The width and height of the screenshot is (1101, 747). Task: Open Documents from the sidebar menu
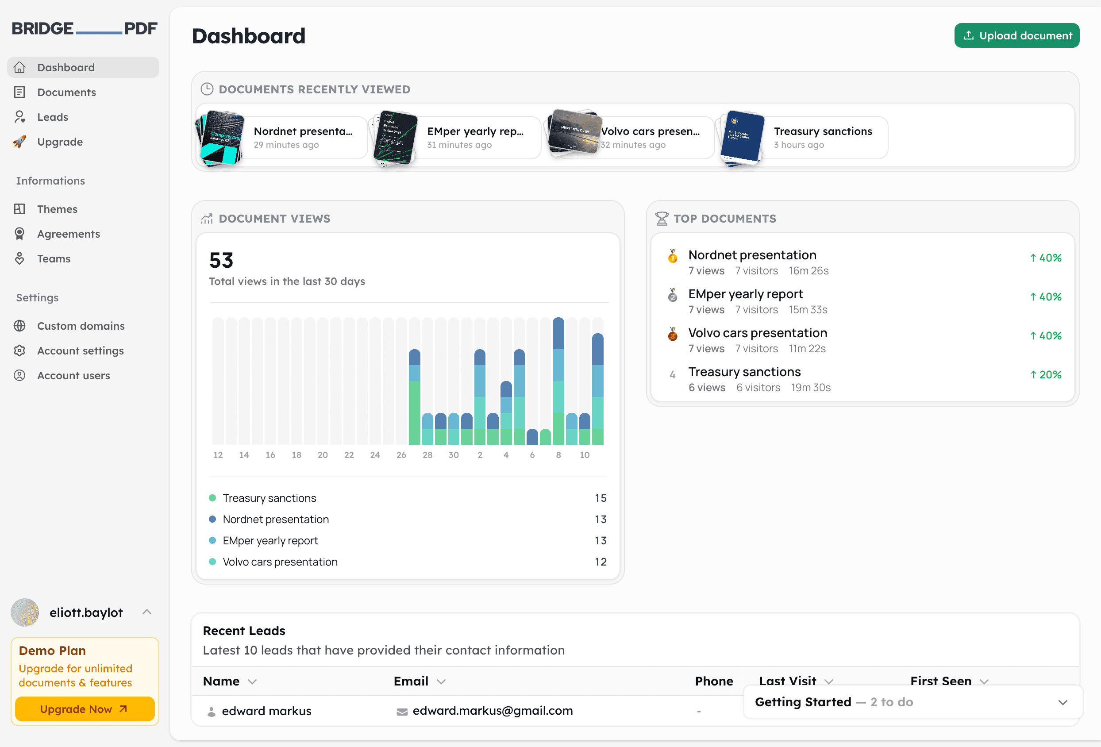[x=66, y=92]
